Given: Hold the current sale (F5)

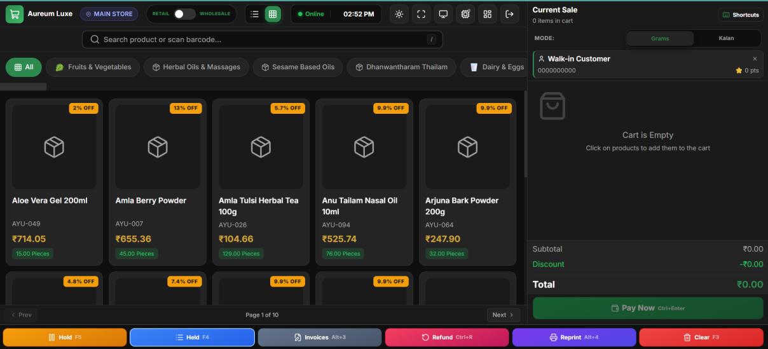Looking at the screenshot, I should point(65,337).
